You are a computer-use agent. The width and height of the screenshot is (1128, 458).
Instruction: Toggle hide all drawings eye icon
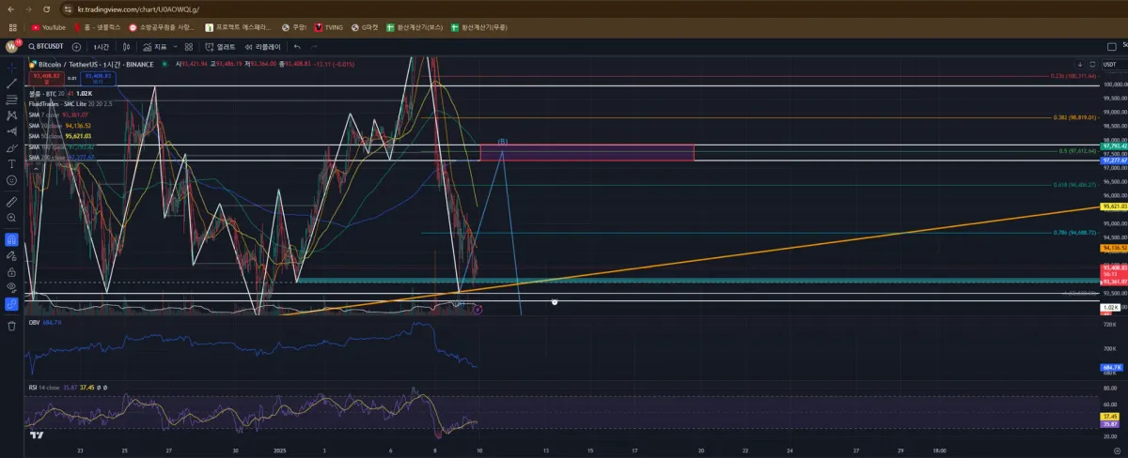11,287
